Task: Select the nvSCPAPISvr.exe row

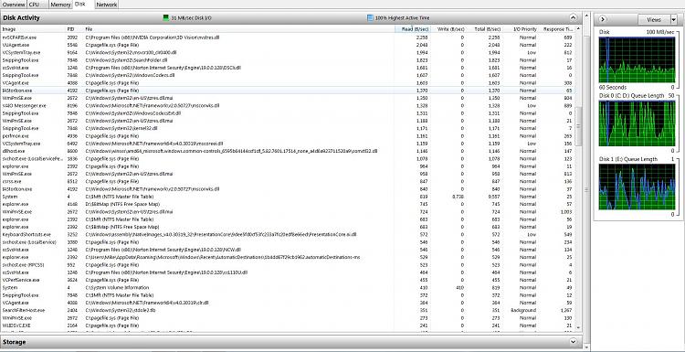Action: pyautogui.click(x=288, y=37)
